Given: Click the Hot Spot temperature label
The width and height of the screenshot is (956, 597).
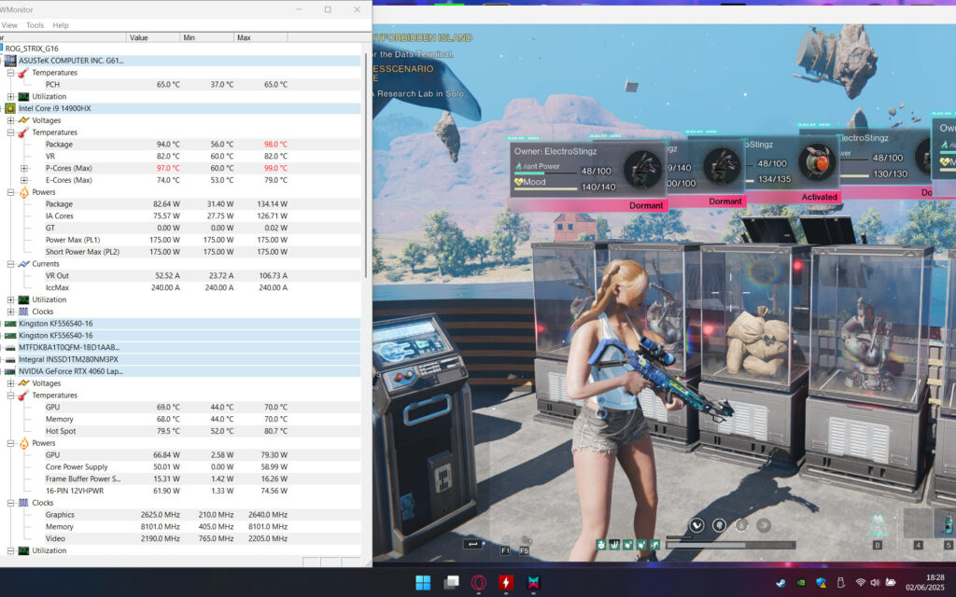Looking at the screenshot, I should 61,431.
